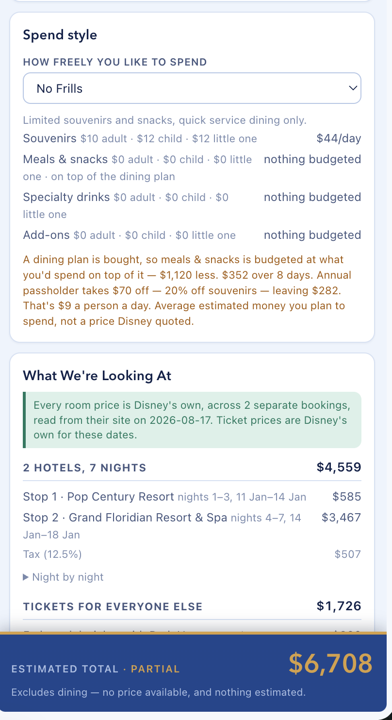The height and width of the screenshot is (720, 392).
Task: Click the $6,708 estimated total amount
Action: [x=330, y=664]
